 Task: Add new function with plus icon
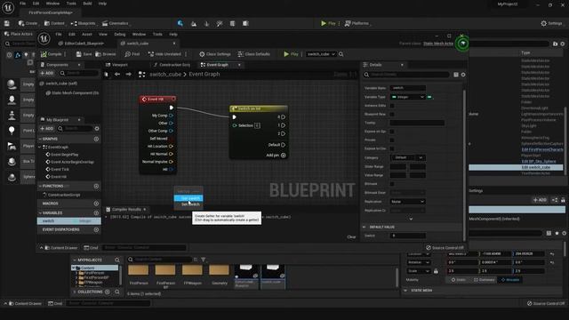96,186
